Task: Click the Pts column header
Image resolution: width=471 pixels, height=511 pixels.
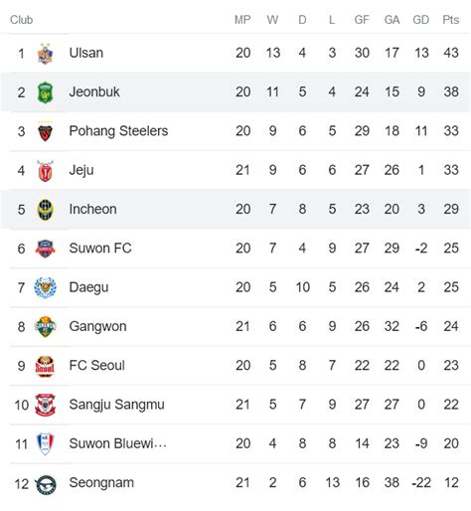Action: [451, 20]
